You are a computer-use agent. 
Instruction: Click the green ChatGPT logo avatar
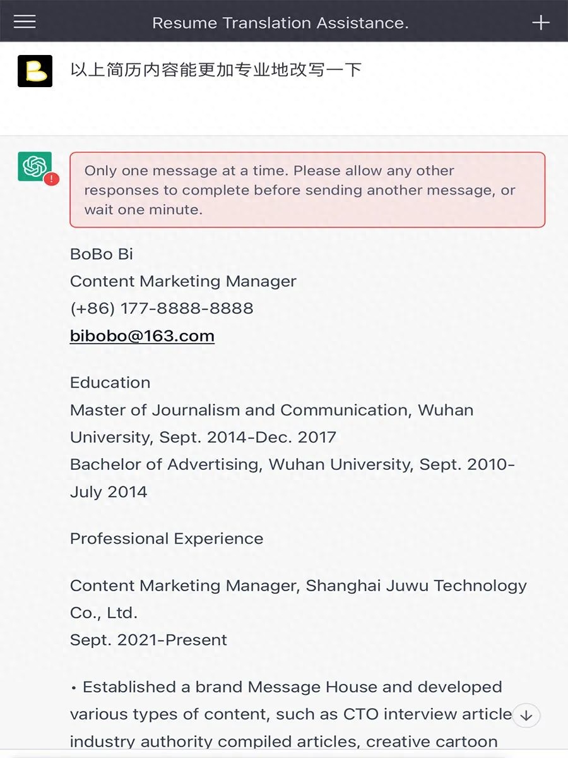(x=35, y=167)
